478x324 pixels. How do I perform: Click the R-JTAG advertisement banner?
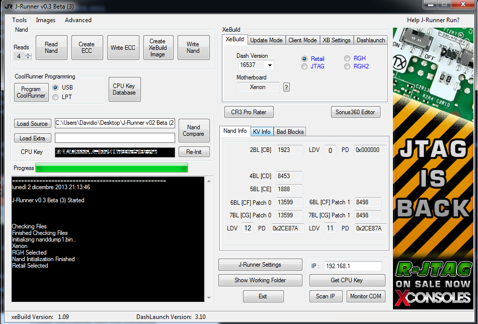point(433,169)
